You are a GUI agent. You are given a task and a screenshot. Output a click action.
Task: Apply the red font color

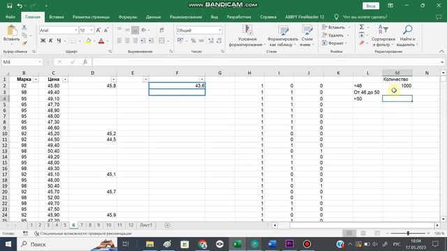101,41
